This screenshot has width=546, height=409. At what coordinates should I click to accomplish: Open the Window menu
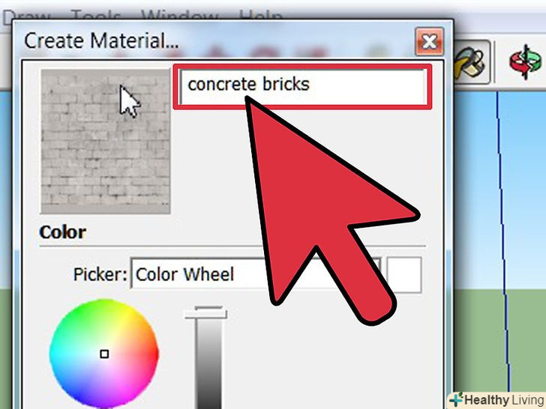click(180, 17)
